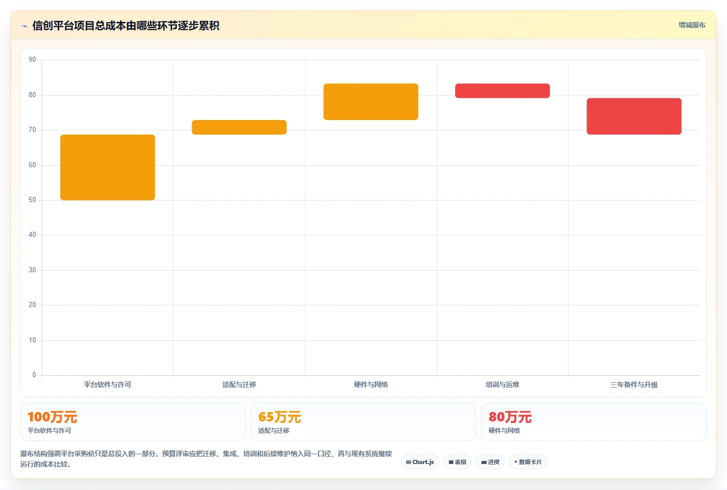Screen dimensions: 727x490
Task: Click the 平台软件与许可 caption under 100万元
Action: pos(49,431)
